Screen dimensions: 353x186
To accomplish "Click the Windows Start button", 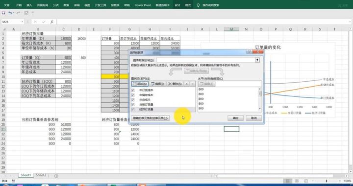I will 5,185.
